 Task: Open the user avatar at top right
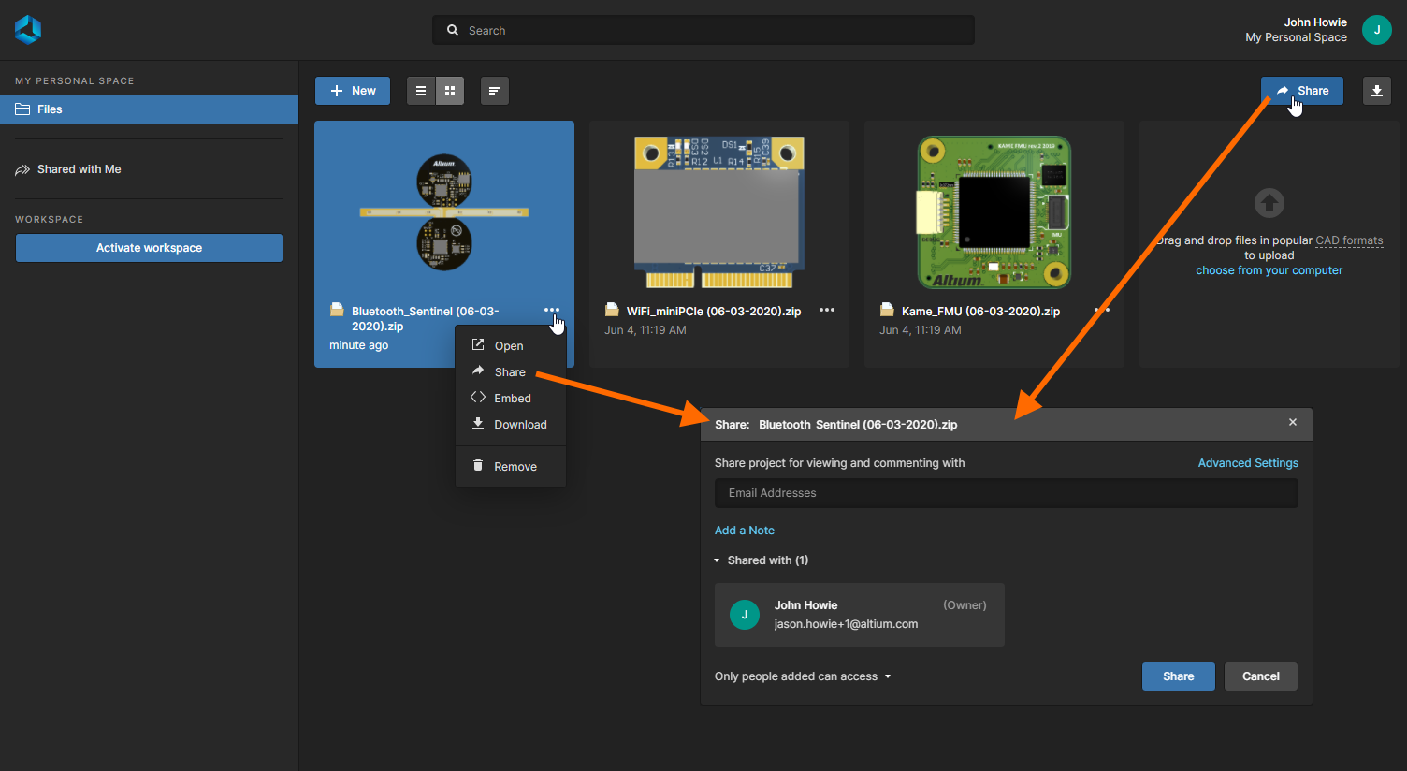coord(1376,30)
